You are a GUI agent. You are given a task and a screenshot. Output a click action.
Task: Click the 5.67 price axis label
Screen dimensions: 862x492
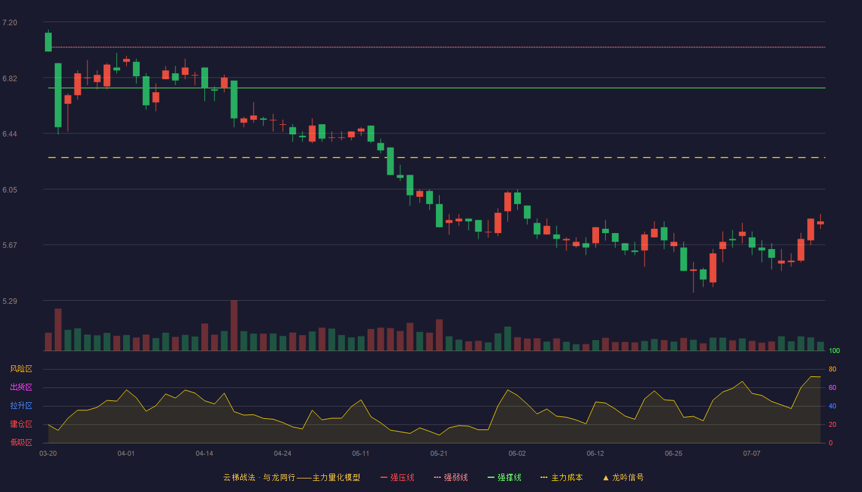click(x=10, y=245)
